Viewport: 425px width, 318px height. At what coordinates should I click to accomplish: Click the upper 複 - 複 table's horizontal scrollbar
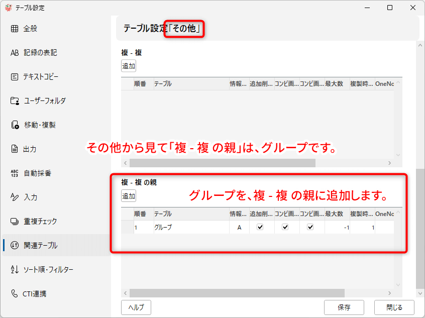222,163
